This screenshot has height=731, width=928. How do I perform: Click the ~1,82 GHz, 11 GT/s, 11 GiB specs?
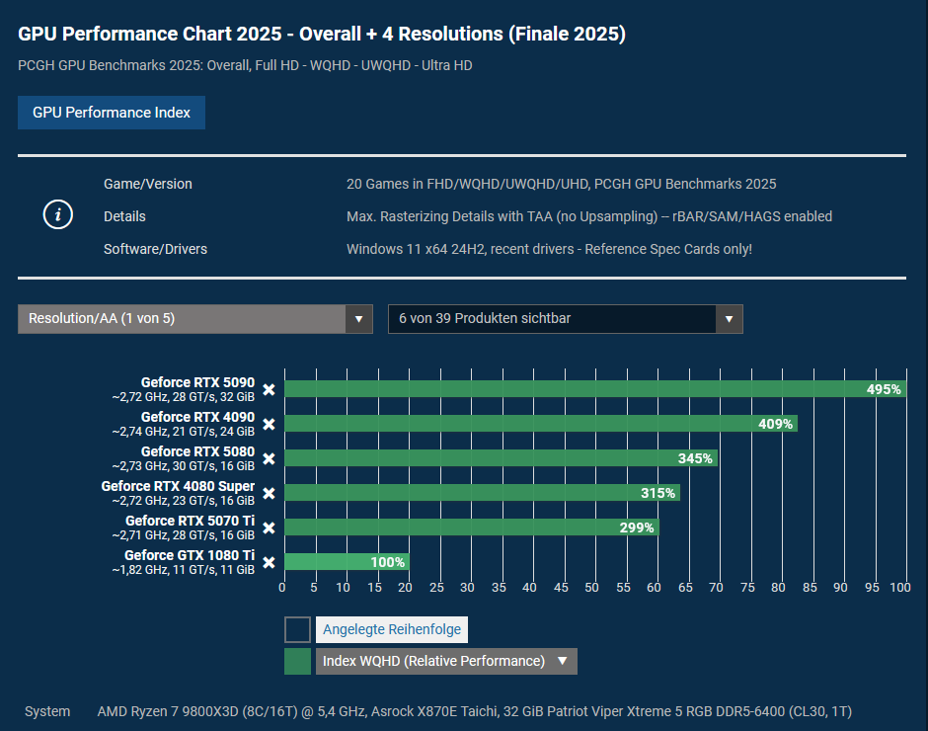(x=183, y=570)
